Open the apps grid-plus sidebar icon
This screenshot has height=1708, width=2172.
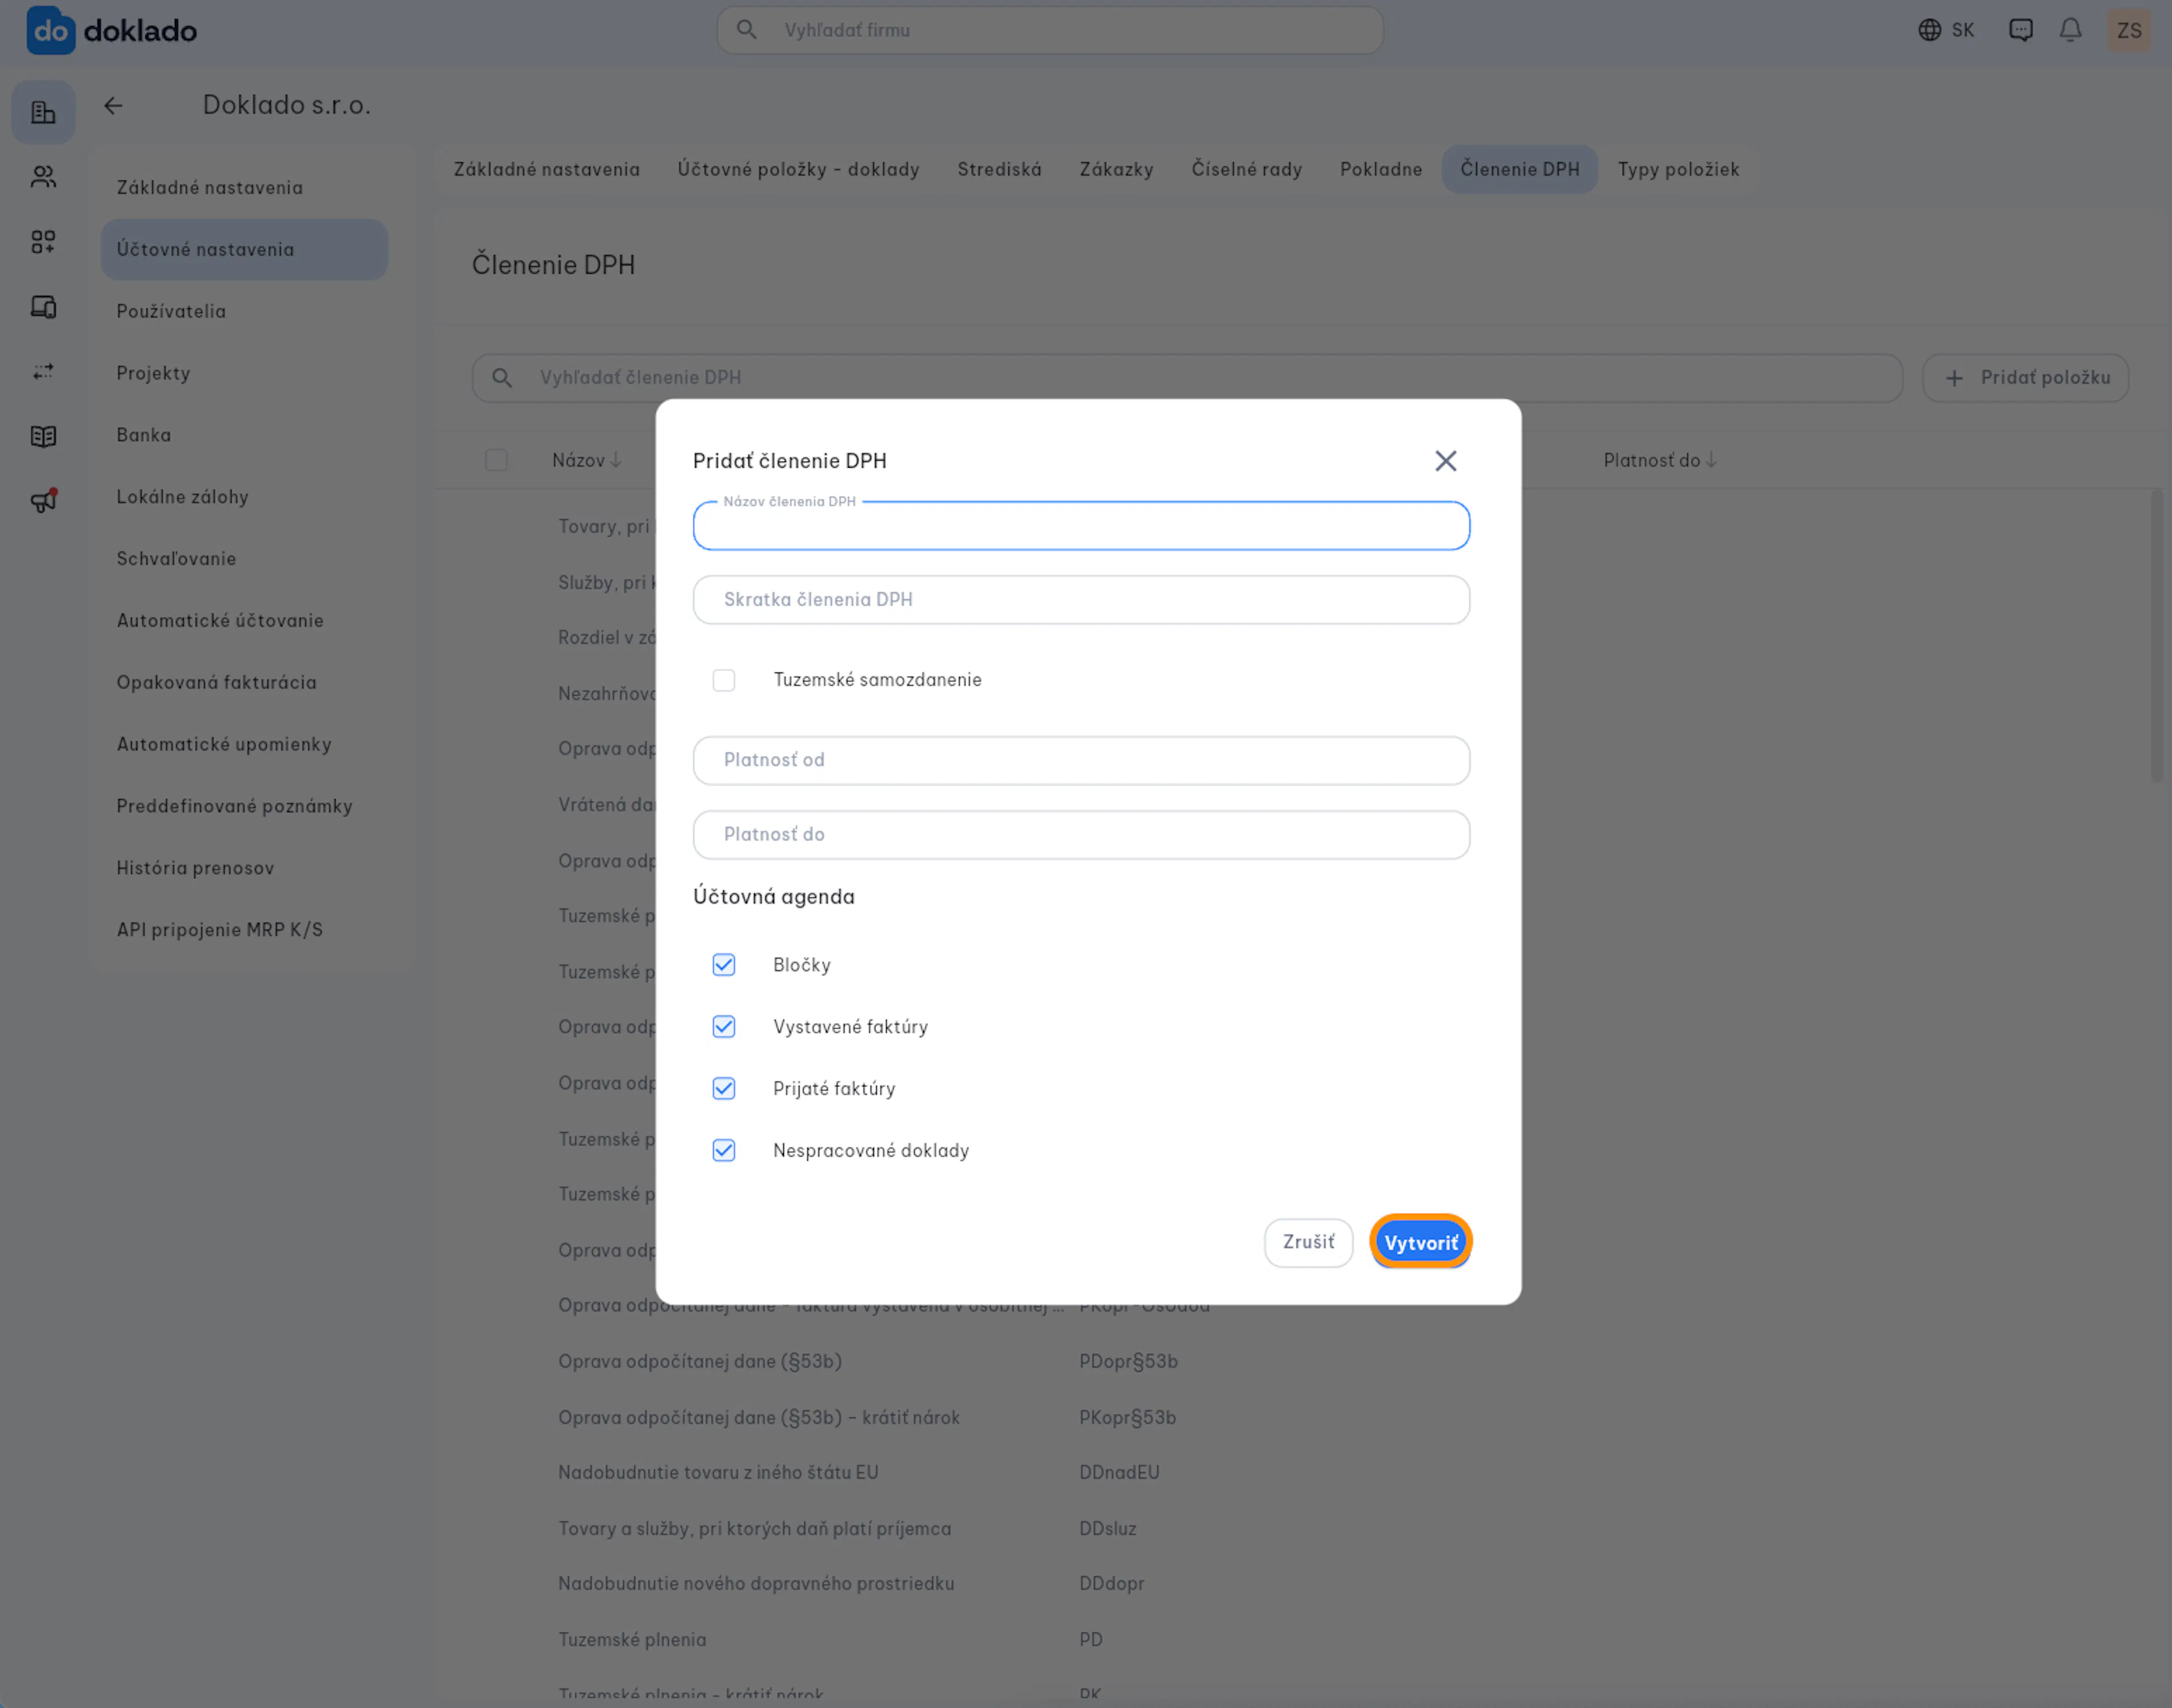pyautogui.click(x=43, y=242)
